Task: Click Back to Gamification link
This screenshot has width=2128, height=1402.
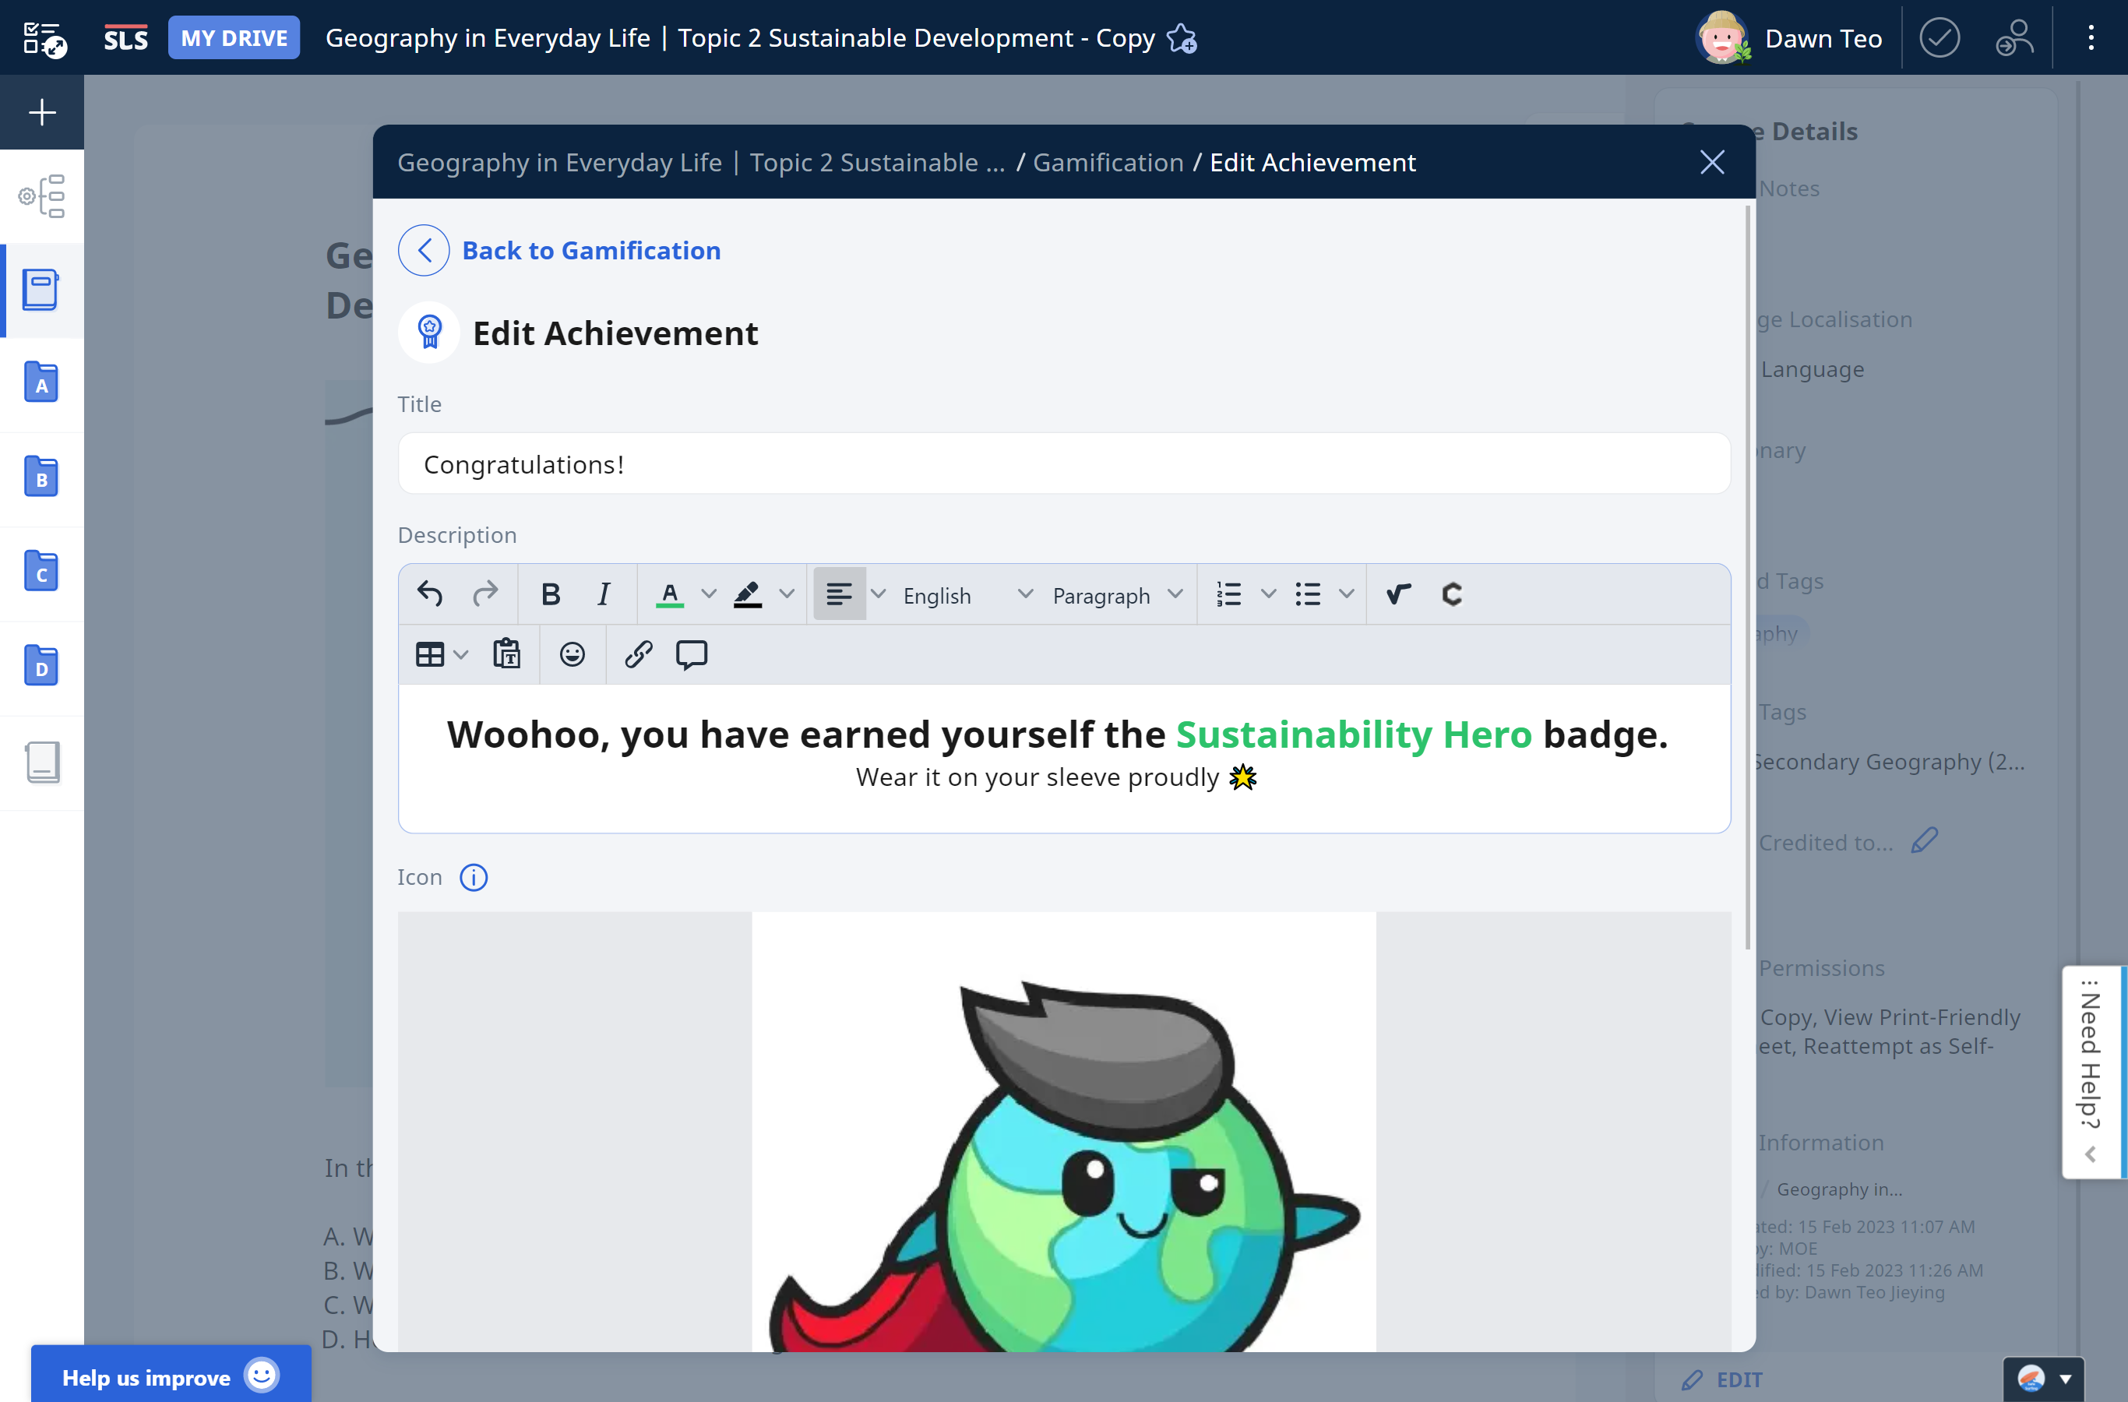Action: tap(591, 250)
